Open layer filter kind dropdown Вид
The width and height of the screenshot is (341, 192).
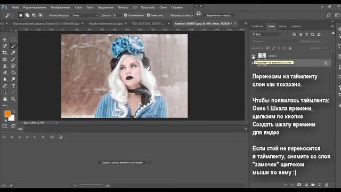click(x=266, y=34)
